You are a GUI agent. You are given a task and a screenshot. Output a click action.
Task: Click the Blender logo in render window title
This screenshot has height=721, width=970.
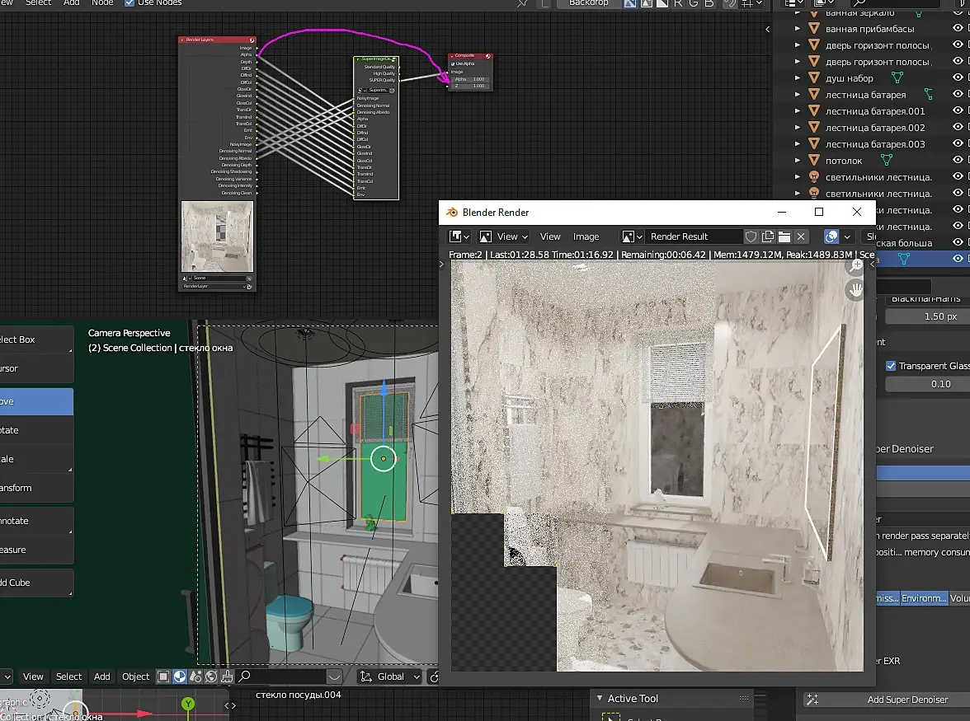pos(452,212)
